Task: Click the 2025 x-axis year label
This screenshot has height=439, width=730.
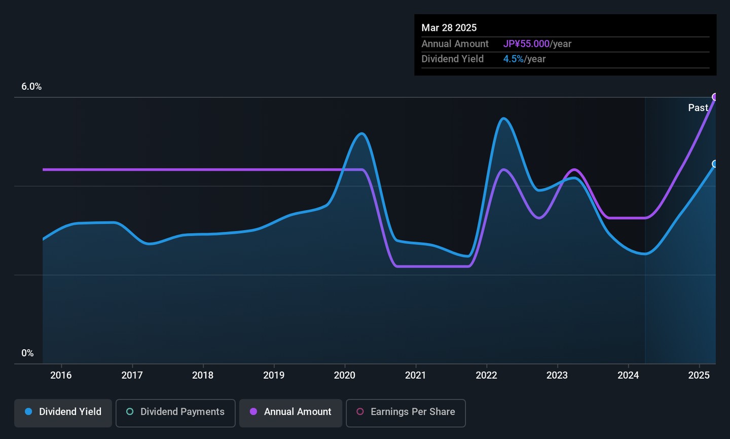Action: 699,375
